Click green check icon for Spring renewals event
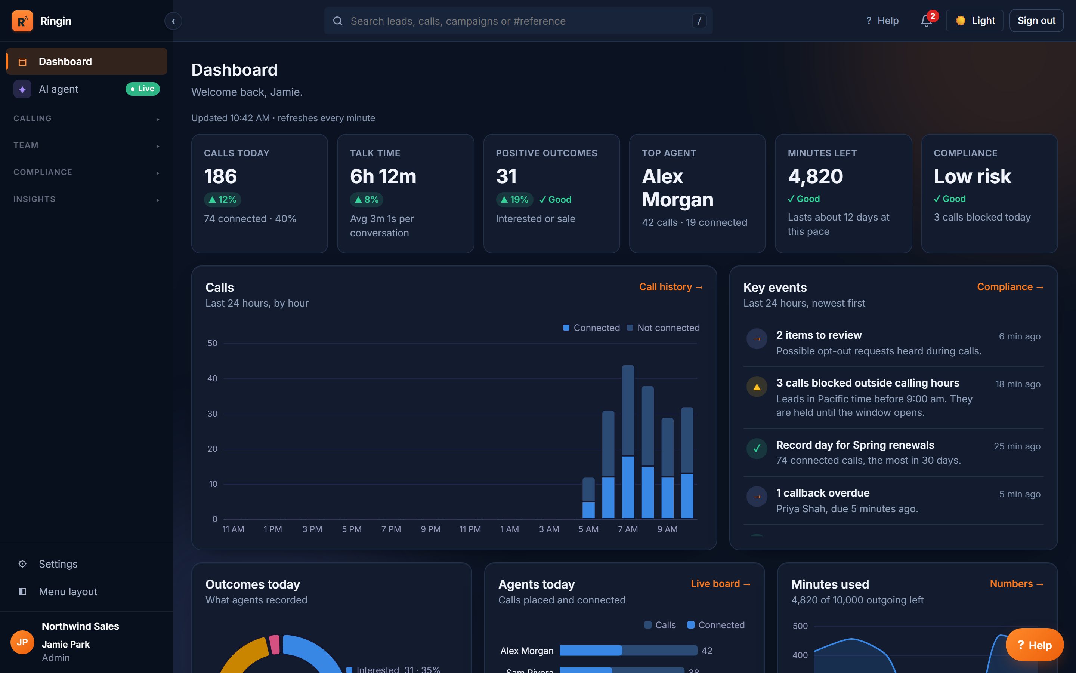The image size is (1076, 673). pyautogui.click(x=757, y=449)
